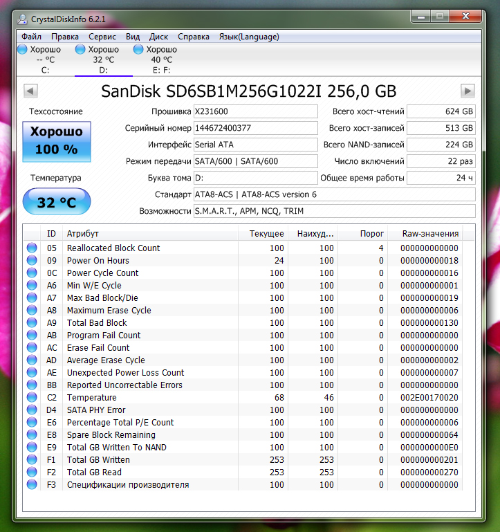Open the Диск menu
This screenshot has height=532, width=500.
[158, 37]
